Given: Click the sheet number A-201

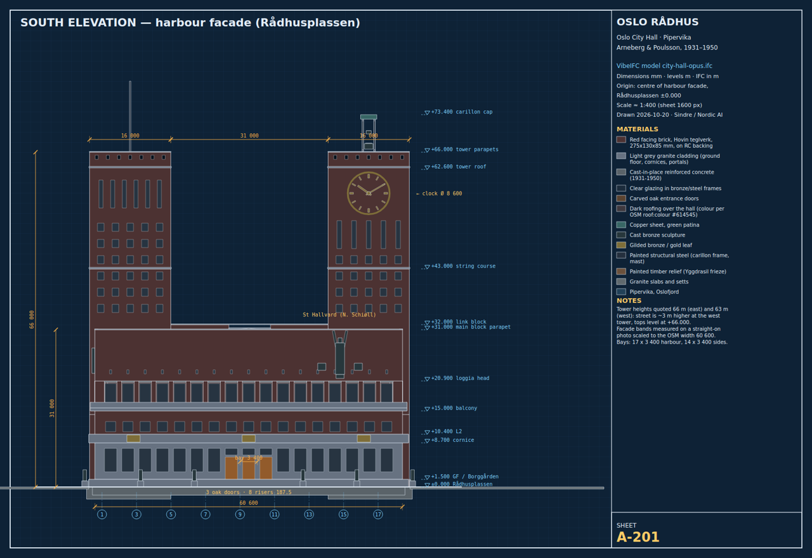Looking at the screenshot, I should (x=638, y=538).
